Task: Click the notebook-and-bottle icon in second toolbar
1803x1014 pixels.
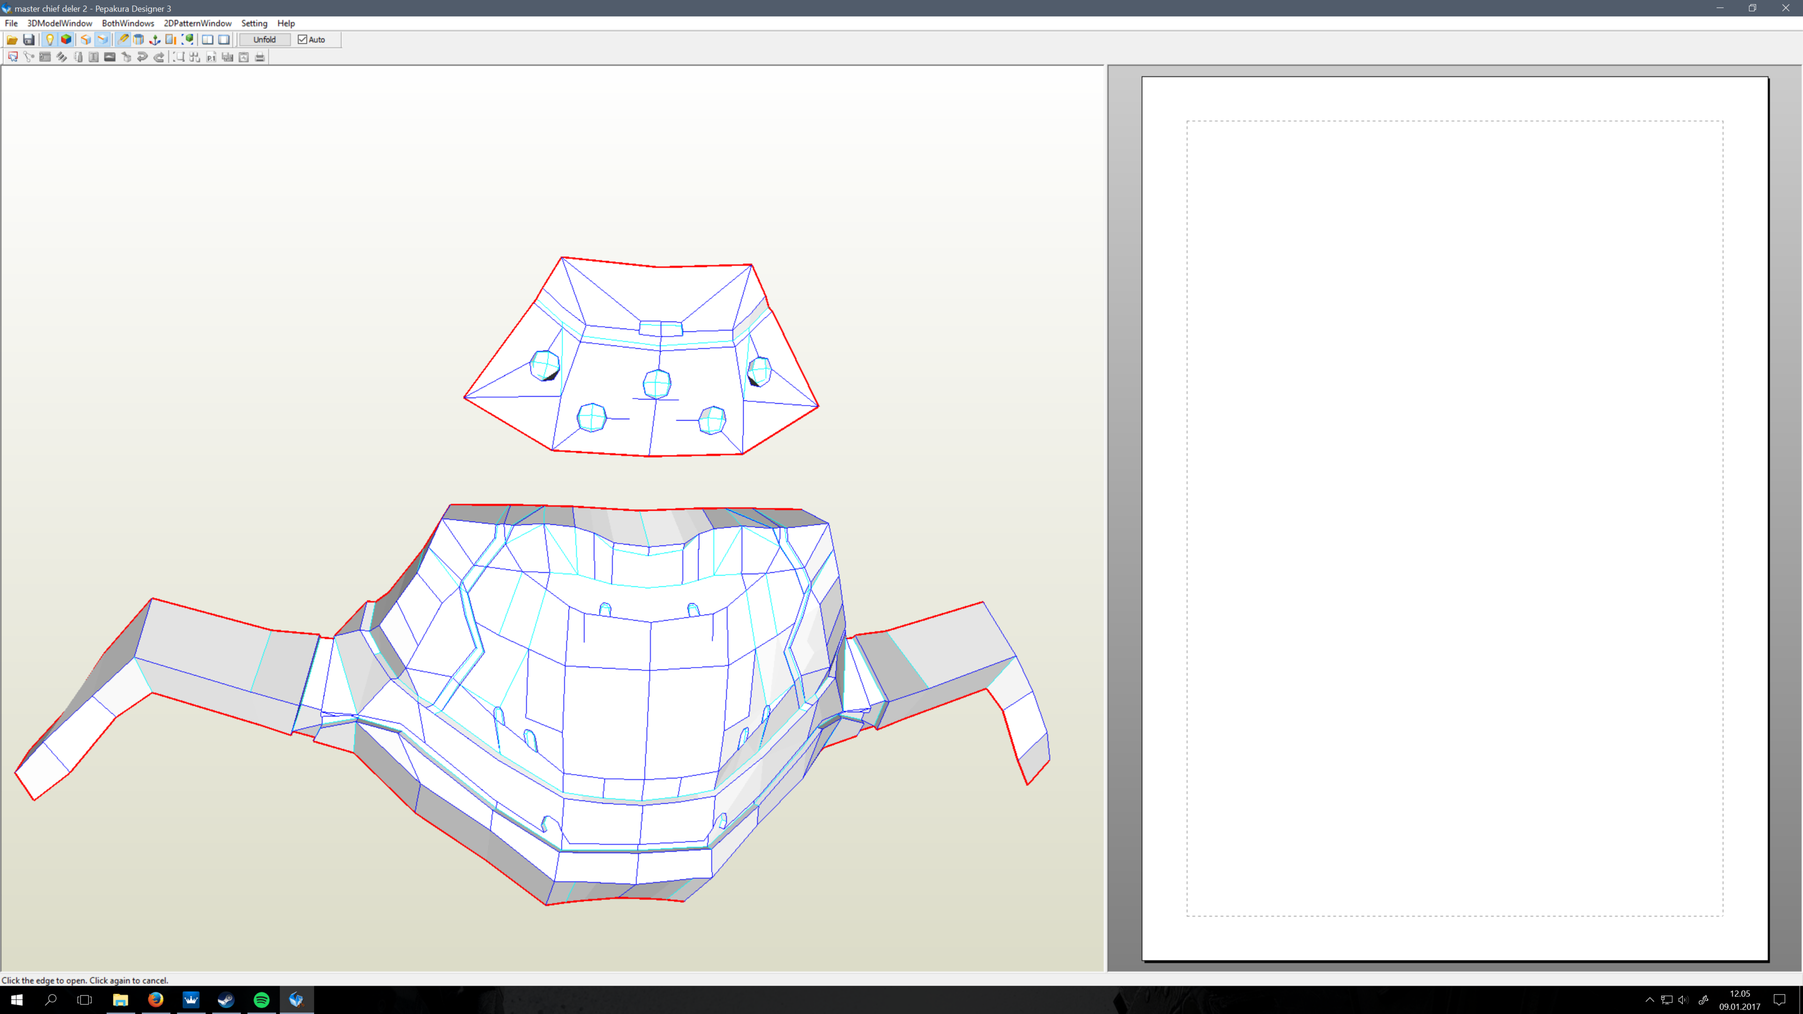Action: point(78,58)
